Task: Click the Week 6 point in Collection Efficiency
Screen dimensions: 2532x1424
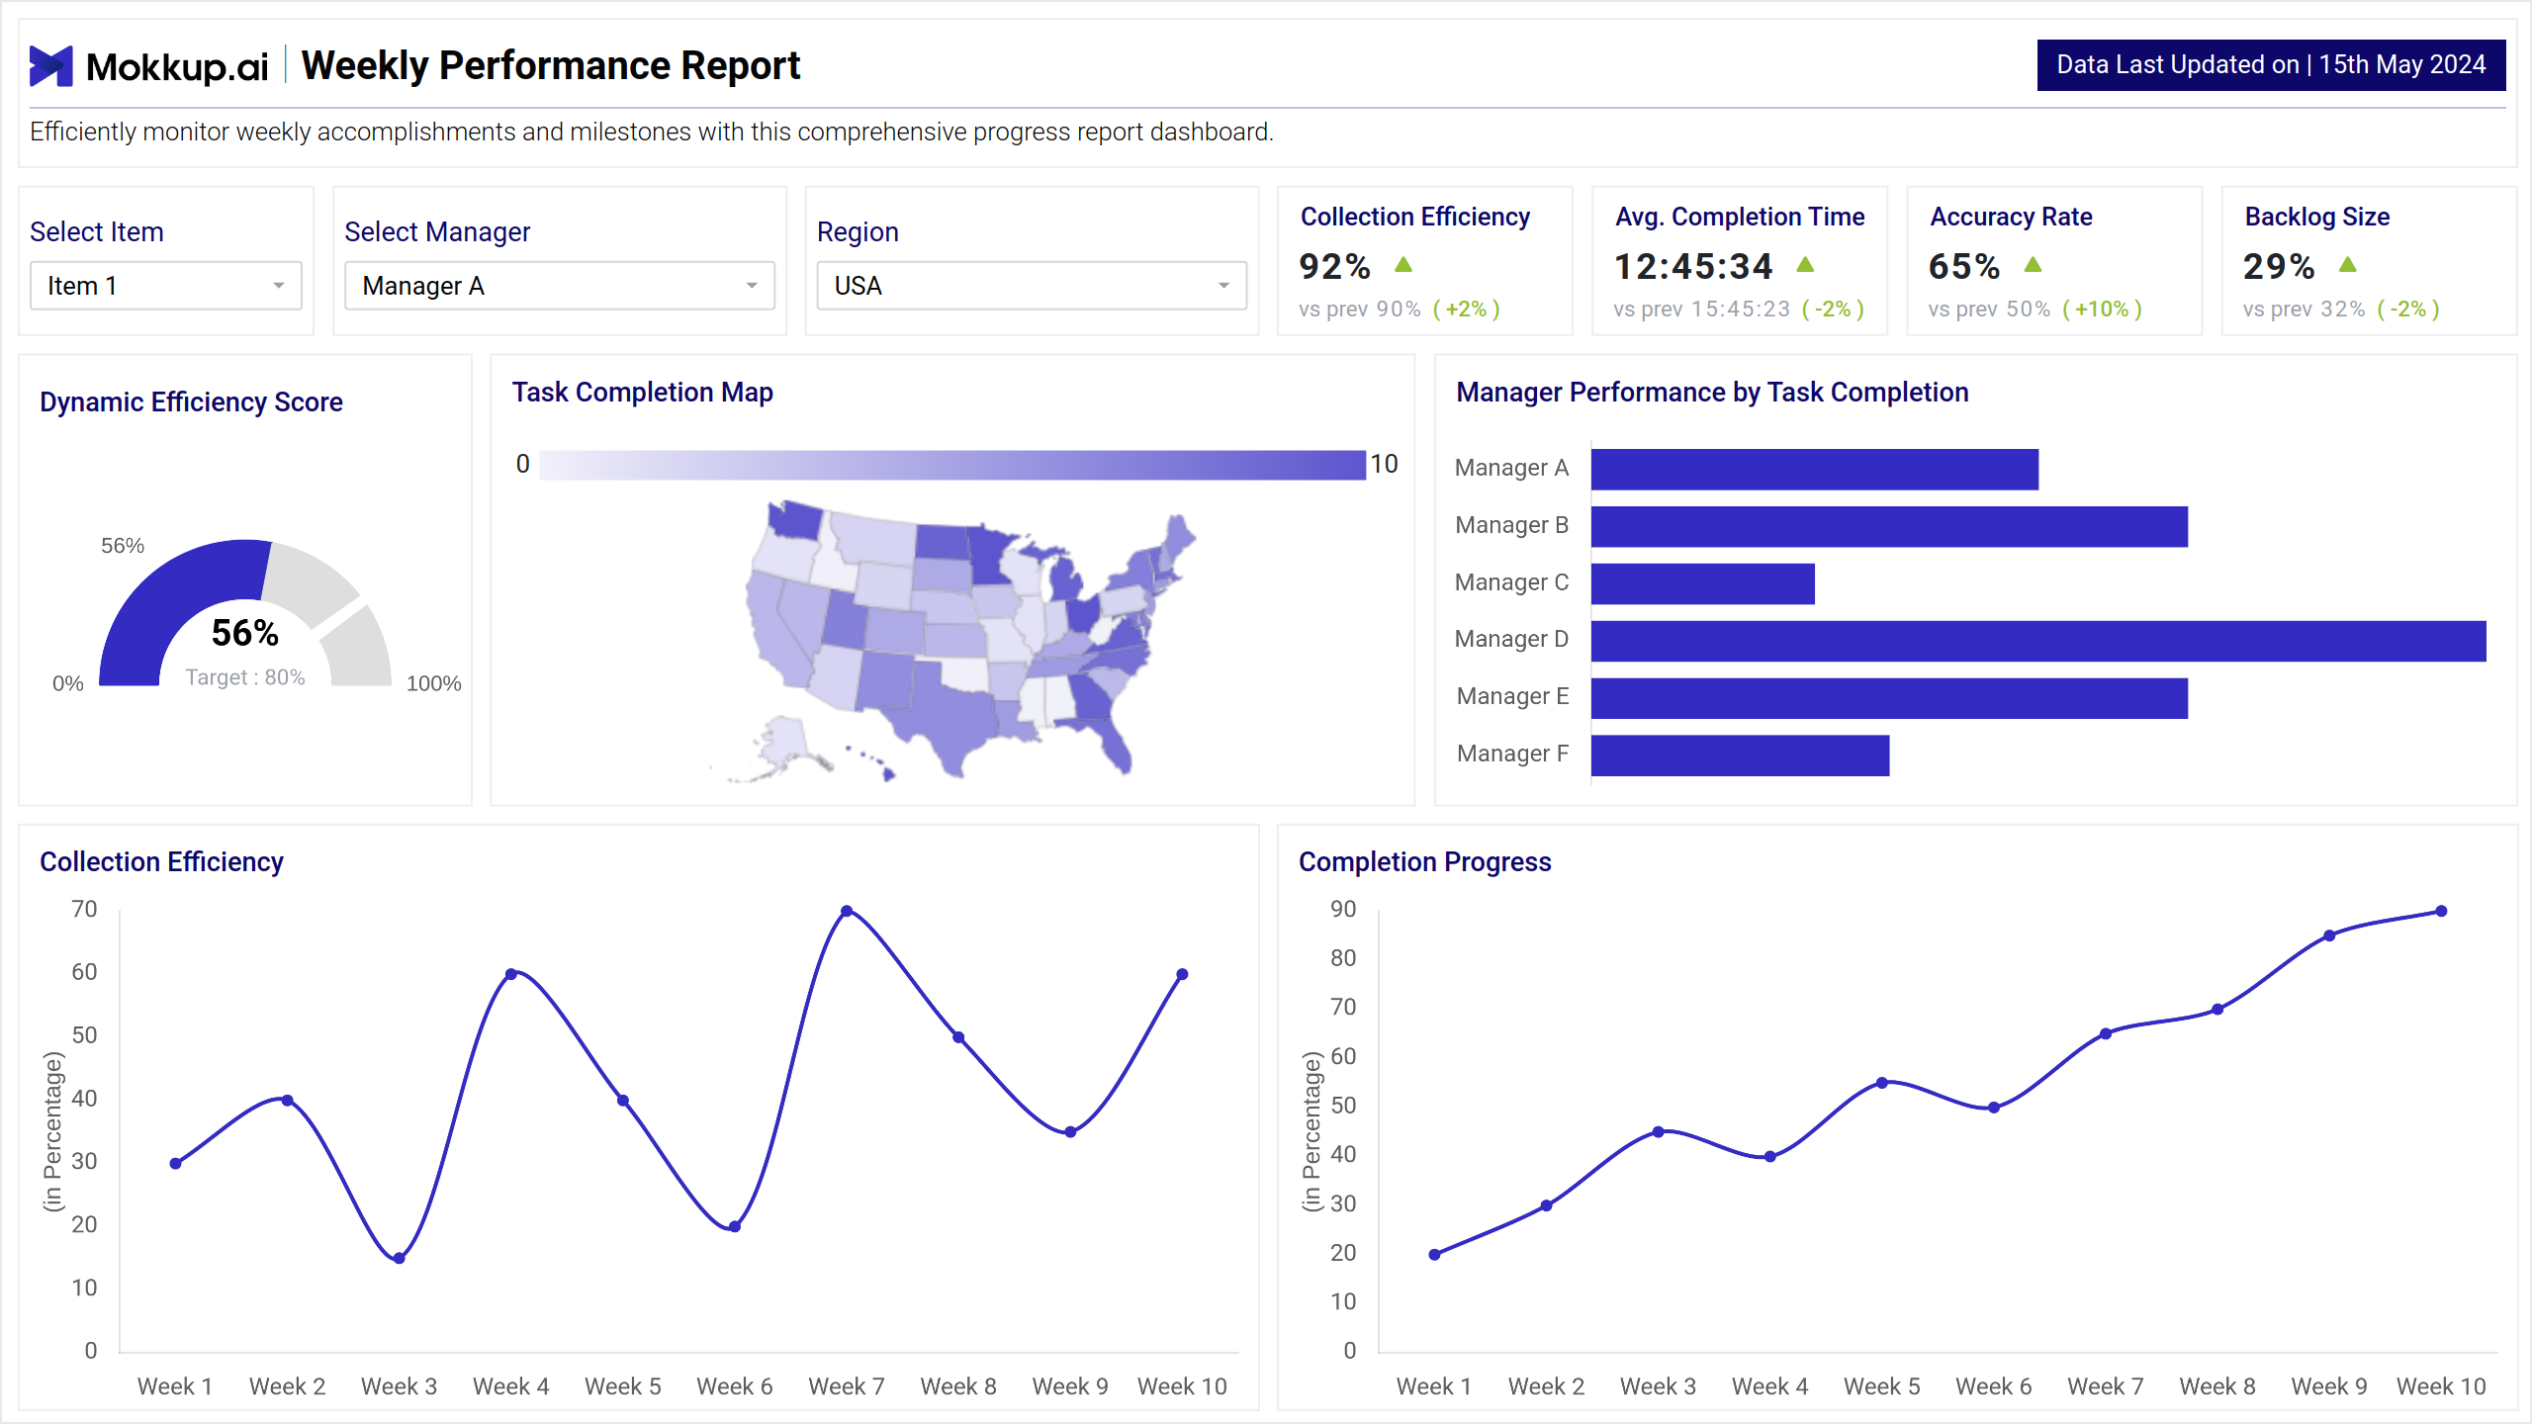Action: pos(735,1227)
